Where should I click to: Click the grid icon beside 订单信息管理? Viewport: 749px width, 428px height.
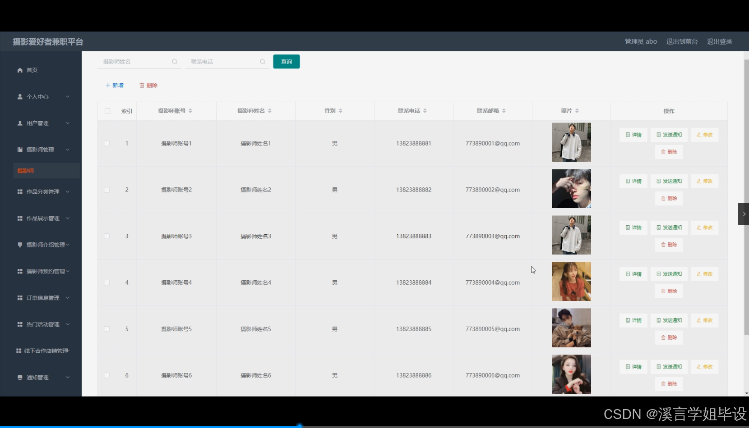[20, 298]
